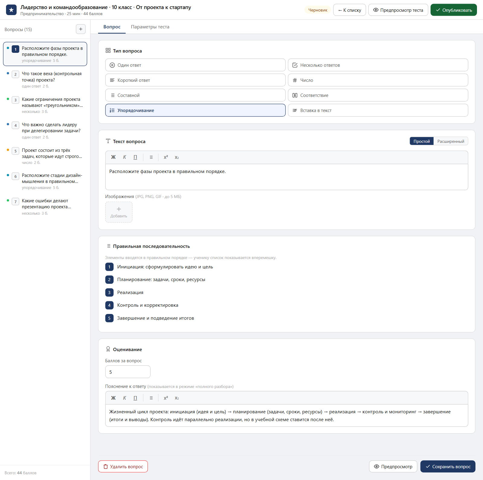Viewport: 483px width, 480px height.
Task: Choose the 'Число' question type
Action: coord(378,80)
